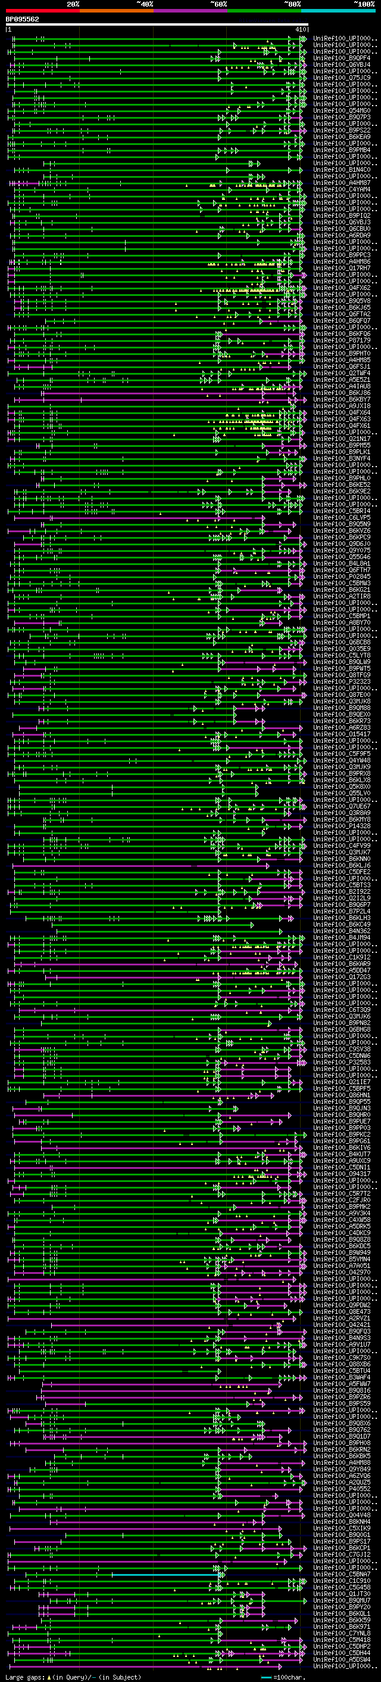This screenshot has height=1682, width=381.
Task: Open hit UniRef100_B9PMB4
Action: pyautogui.click(x=342, y=150)
